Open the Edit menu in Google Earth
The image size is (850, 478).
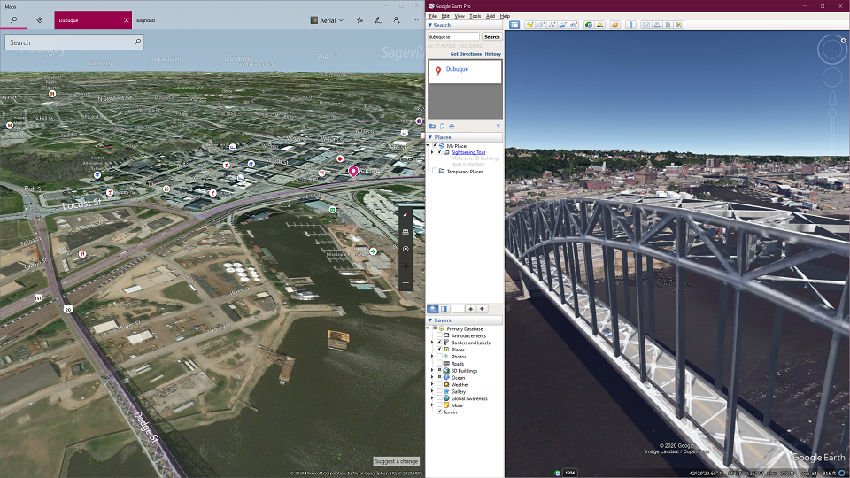tap(445, 16)
